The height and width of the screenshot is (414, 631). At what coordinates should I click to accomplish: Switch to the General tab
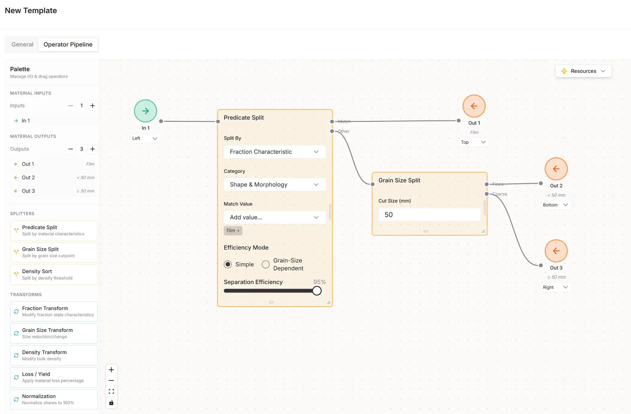pyautogui.click(x=22, y=44)
